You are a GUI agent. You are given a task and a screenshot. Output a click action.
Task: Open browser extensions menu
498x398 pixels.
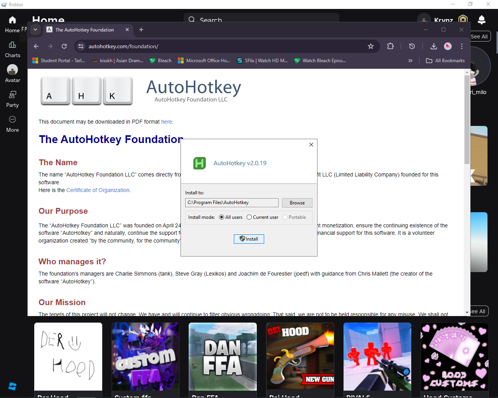click(x=390, y=46)
